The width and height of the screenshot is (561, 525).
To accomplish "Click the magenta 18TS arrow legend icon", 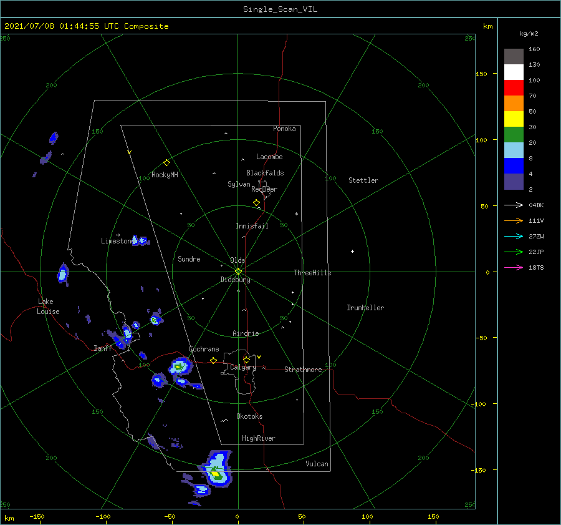I will pos(514,267).
